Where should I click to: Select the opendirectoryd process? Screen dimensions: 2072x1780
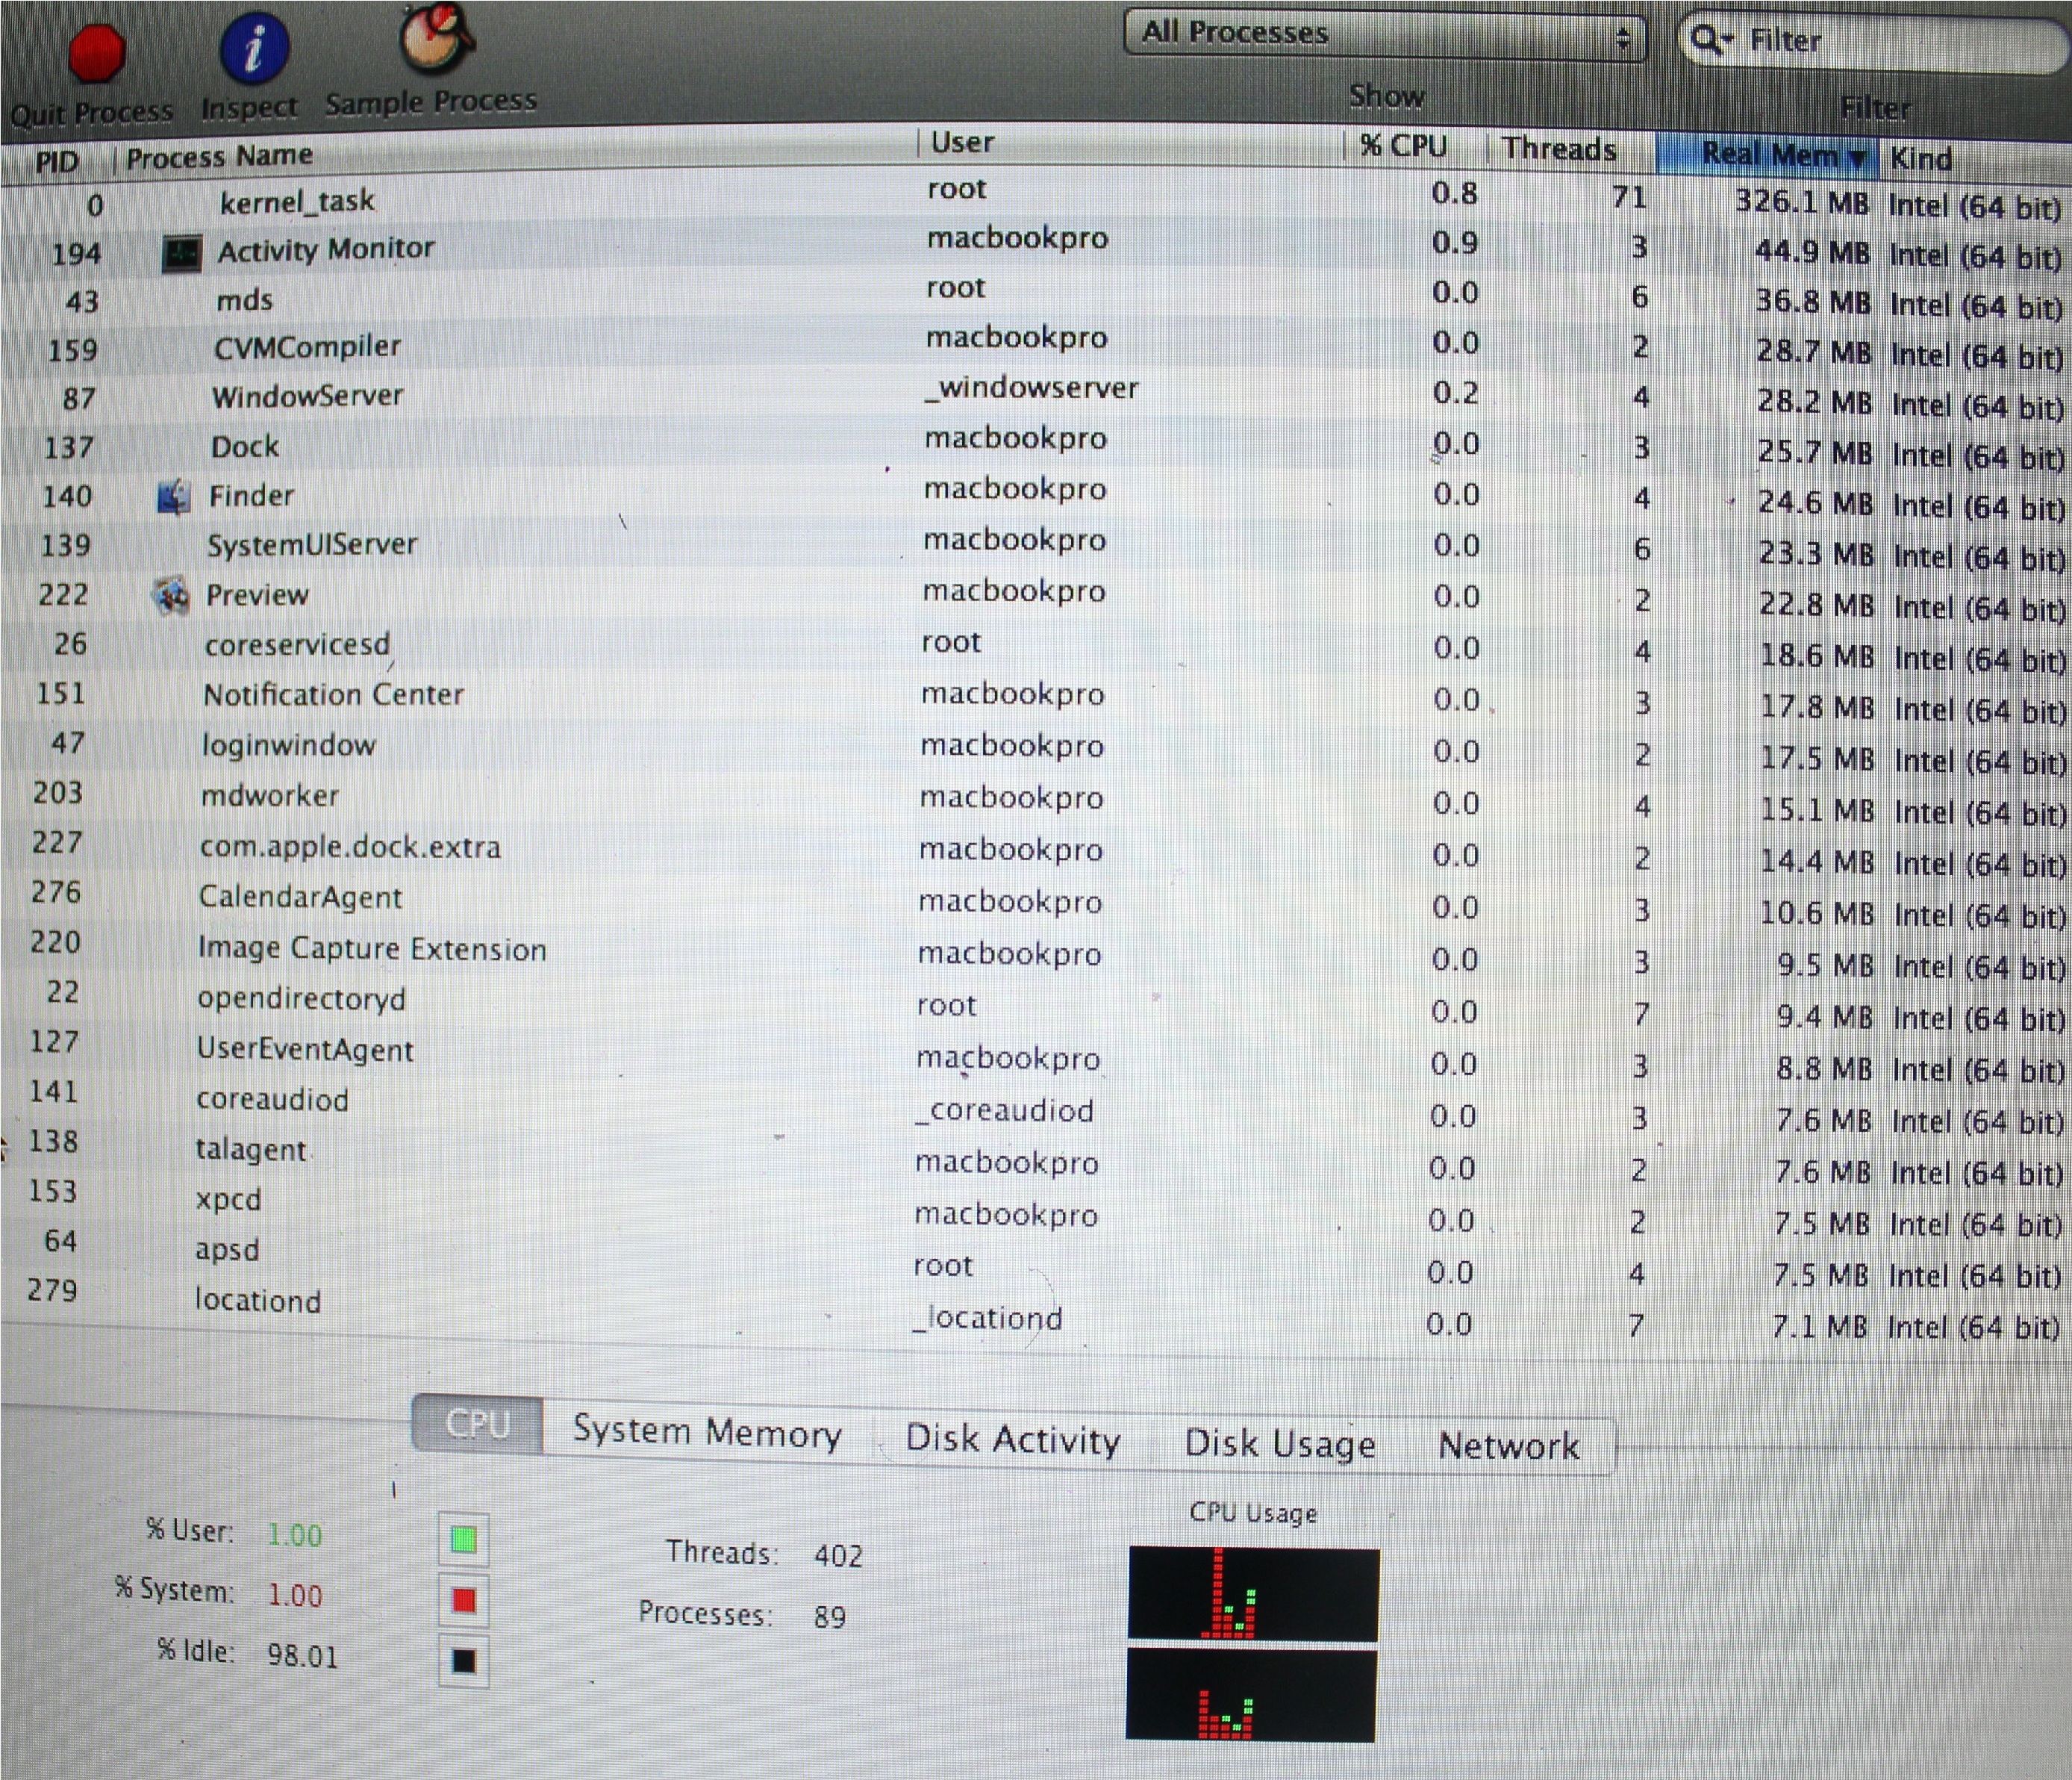point(301,998)
